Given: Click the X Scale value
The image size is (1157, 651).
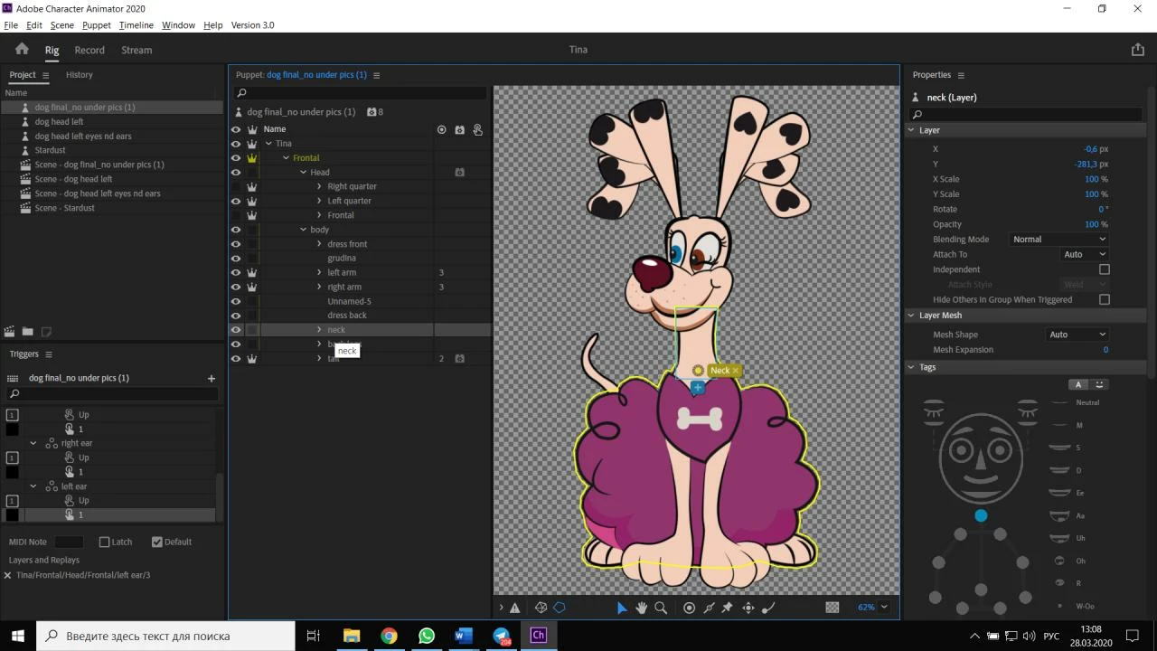Looking at the screenshot, I should (x=1096, y=179).
